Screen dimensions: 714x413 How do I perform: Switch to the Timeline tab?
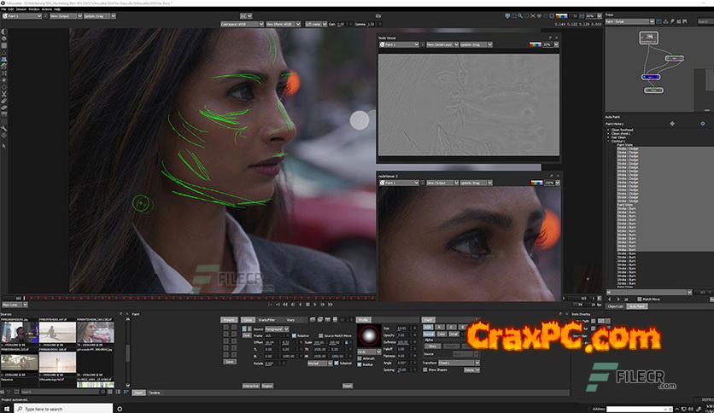(x=155, y=393)
